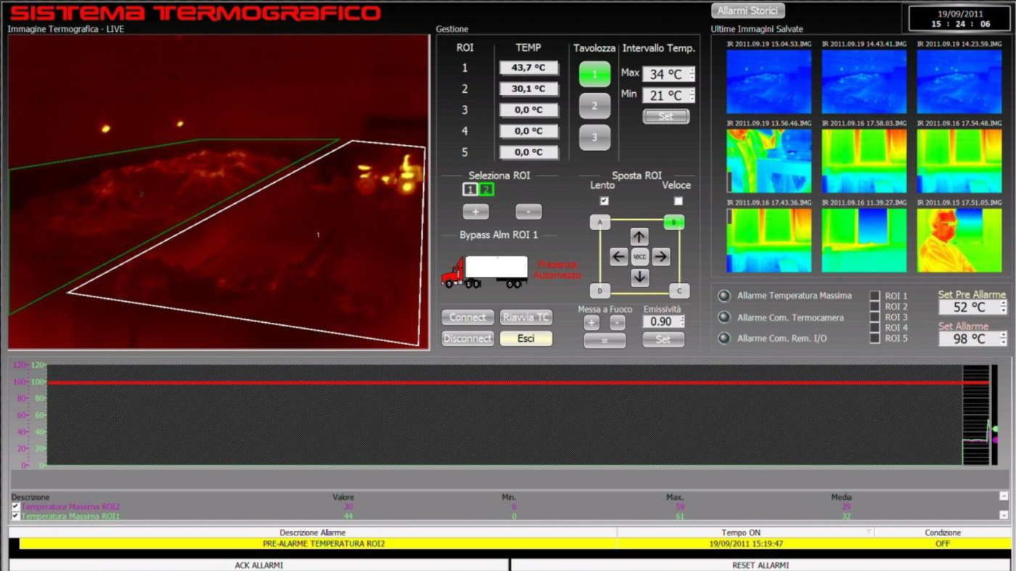The width and height of the screenshot is (1016, 571).
Task: Adjust the Max temperature spinner arrows
Action: pyautogui.click(x=692, y=74)
